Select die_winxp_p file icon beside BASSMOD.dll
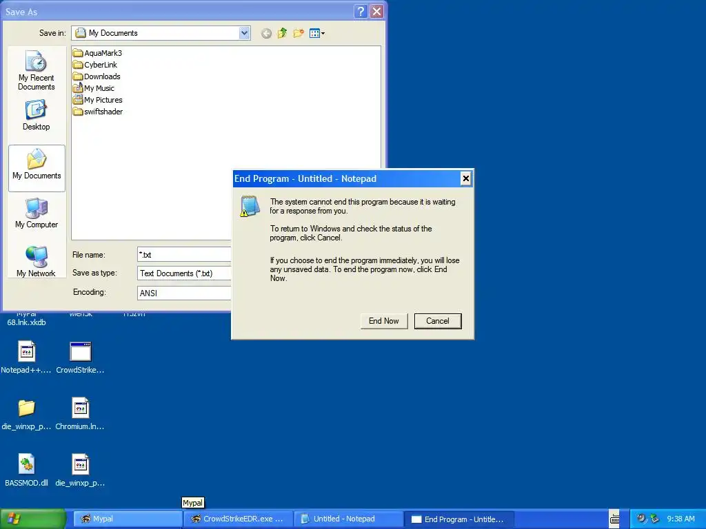Screen dimensions: 706x529 point(80,470)
